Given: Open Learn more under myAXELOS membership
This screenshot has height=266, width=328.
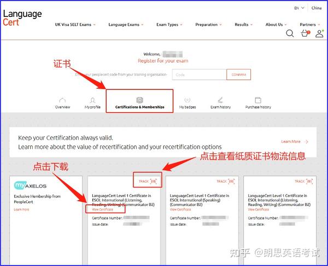Looking at the screenshot, I should [21, 209].
